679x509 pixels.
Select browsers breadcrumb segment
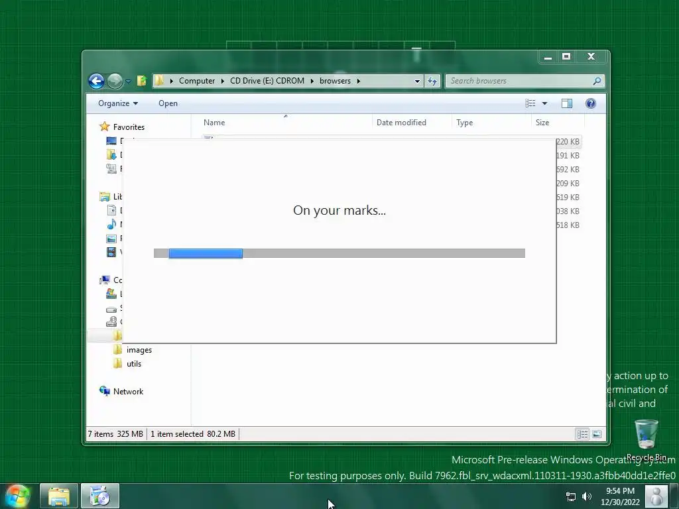pyautogui.click(x=335, y=81)
